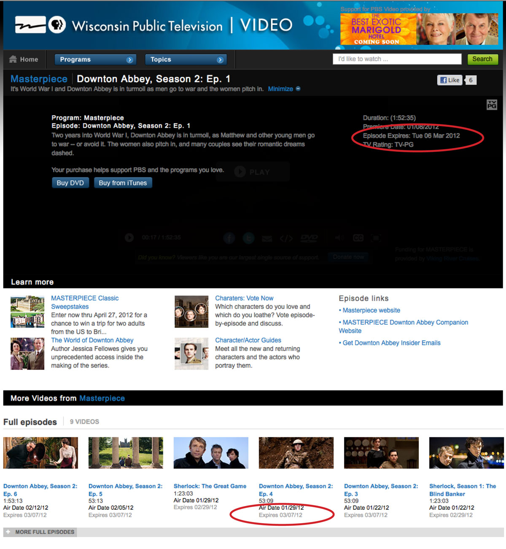Click the Buy from iTunes button

pyautogui.click(x=123, y=183)
